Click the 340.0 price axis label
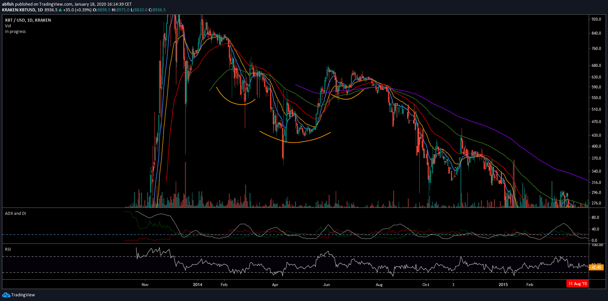 pos(596,171)
